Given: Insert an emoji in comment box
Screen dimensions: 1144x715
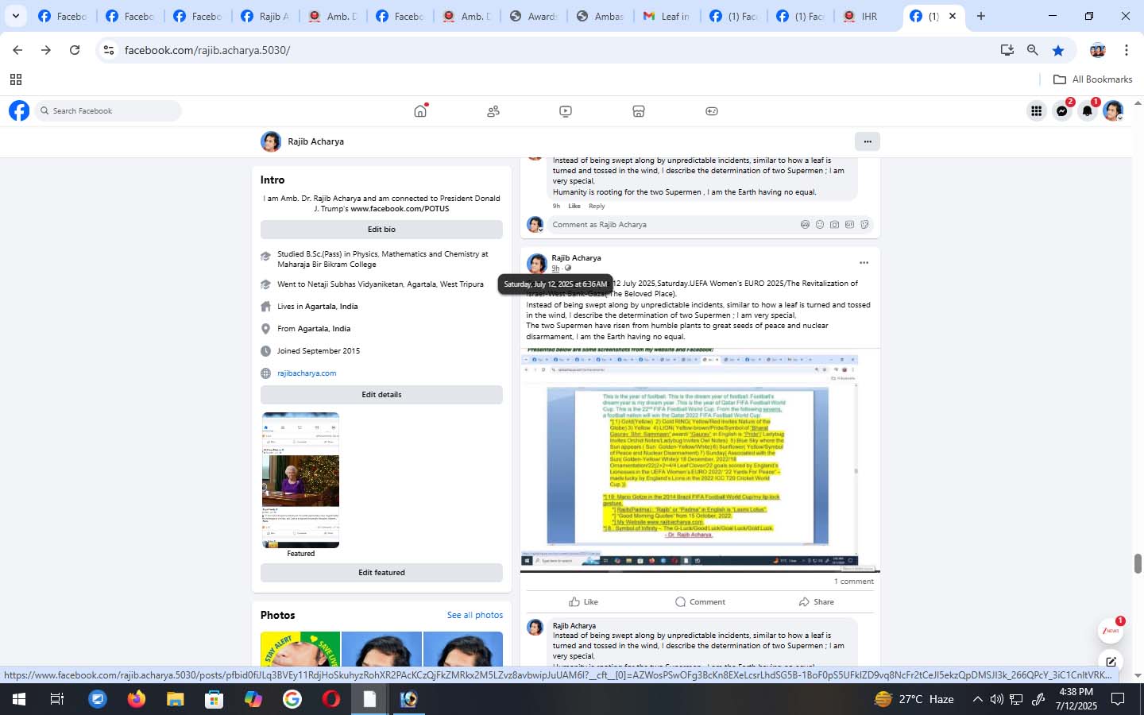Looking at the screenshot, I should [820, 225].
